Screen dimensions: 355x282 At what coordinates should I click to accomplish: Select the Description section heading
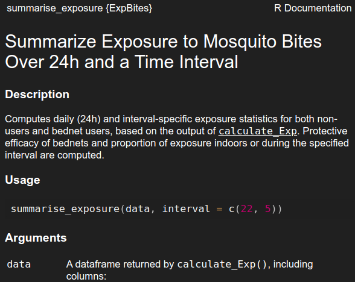tap(37, 94)
